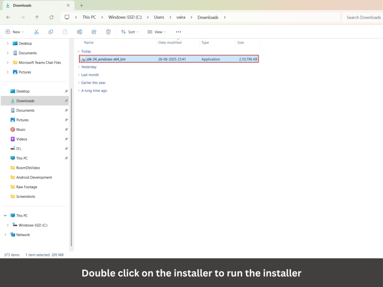
Task: Open Android Development folder in sidebar
Action: 34,178
